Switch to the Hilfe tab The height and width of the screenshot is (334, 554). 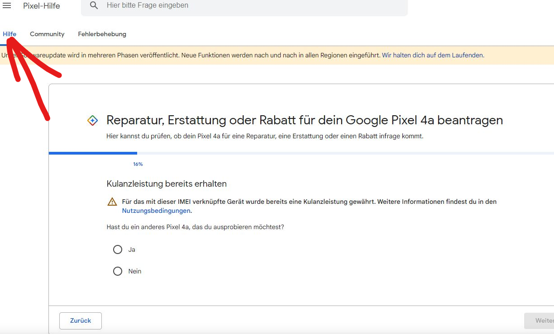pos(10,34)
